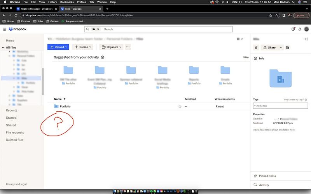Collapse the details side panel arrow
Viewport: 311px width, 194px height.
click(306, 39)
